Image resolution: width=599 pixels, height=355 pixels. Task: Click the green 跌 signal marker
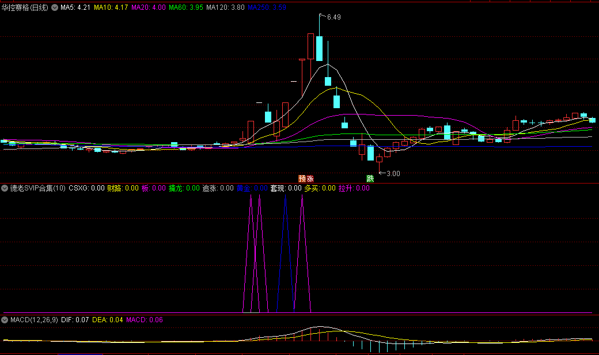click(370, 178)
